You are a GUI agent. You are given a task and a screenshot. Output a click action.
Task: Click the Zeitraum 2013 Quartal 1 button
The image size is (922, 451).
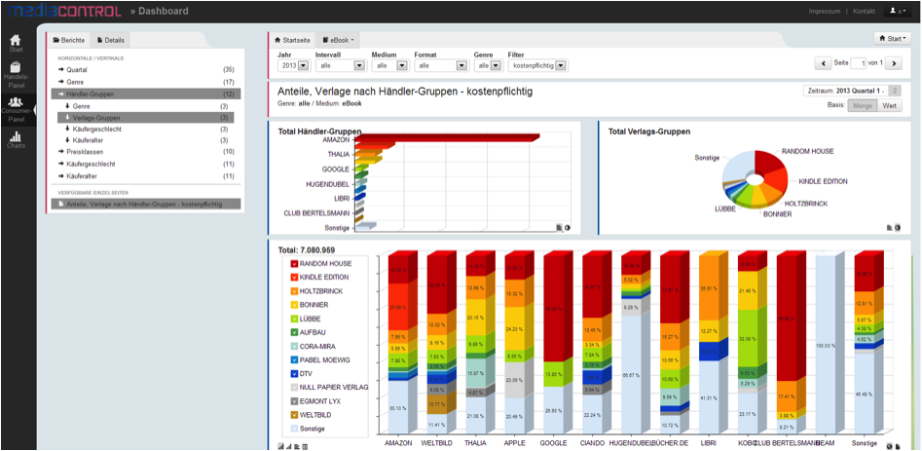tap(845, 91)
